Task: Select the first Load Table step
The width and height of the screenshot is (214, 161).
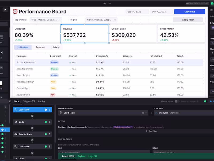Action: tap(32, 110)
